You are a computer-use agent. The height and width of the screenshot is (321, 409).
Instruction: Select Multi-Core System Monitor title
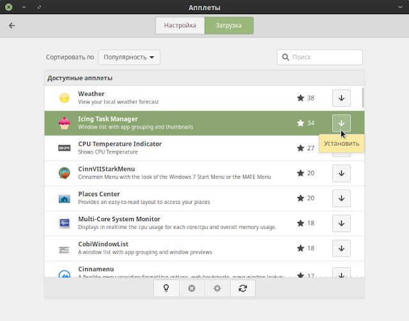click(x=120, y=219)
